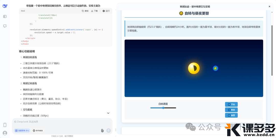The height and width of the screenshot is (138, 276).
Task: Click the preview panel vertical scrollbar
Action: [272, 50]
